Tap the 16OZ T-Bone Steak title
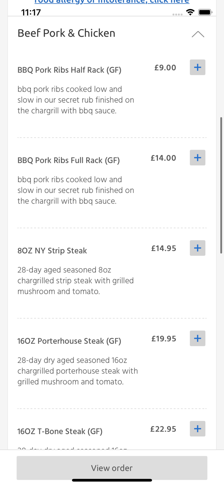Image resolution: width=224 pixels, height=486 pixels. [60, 432]
